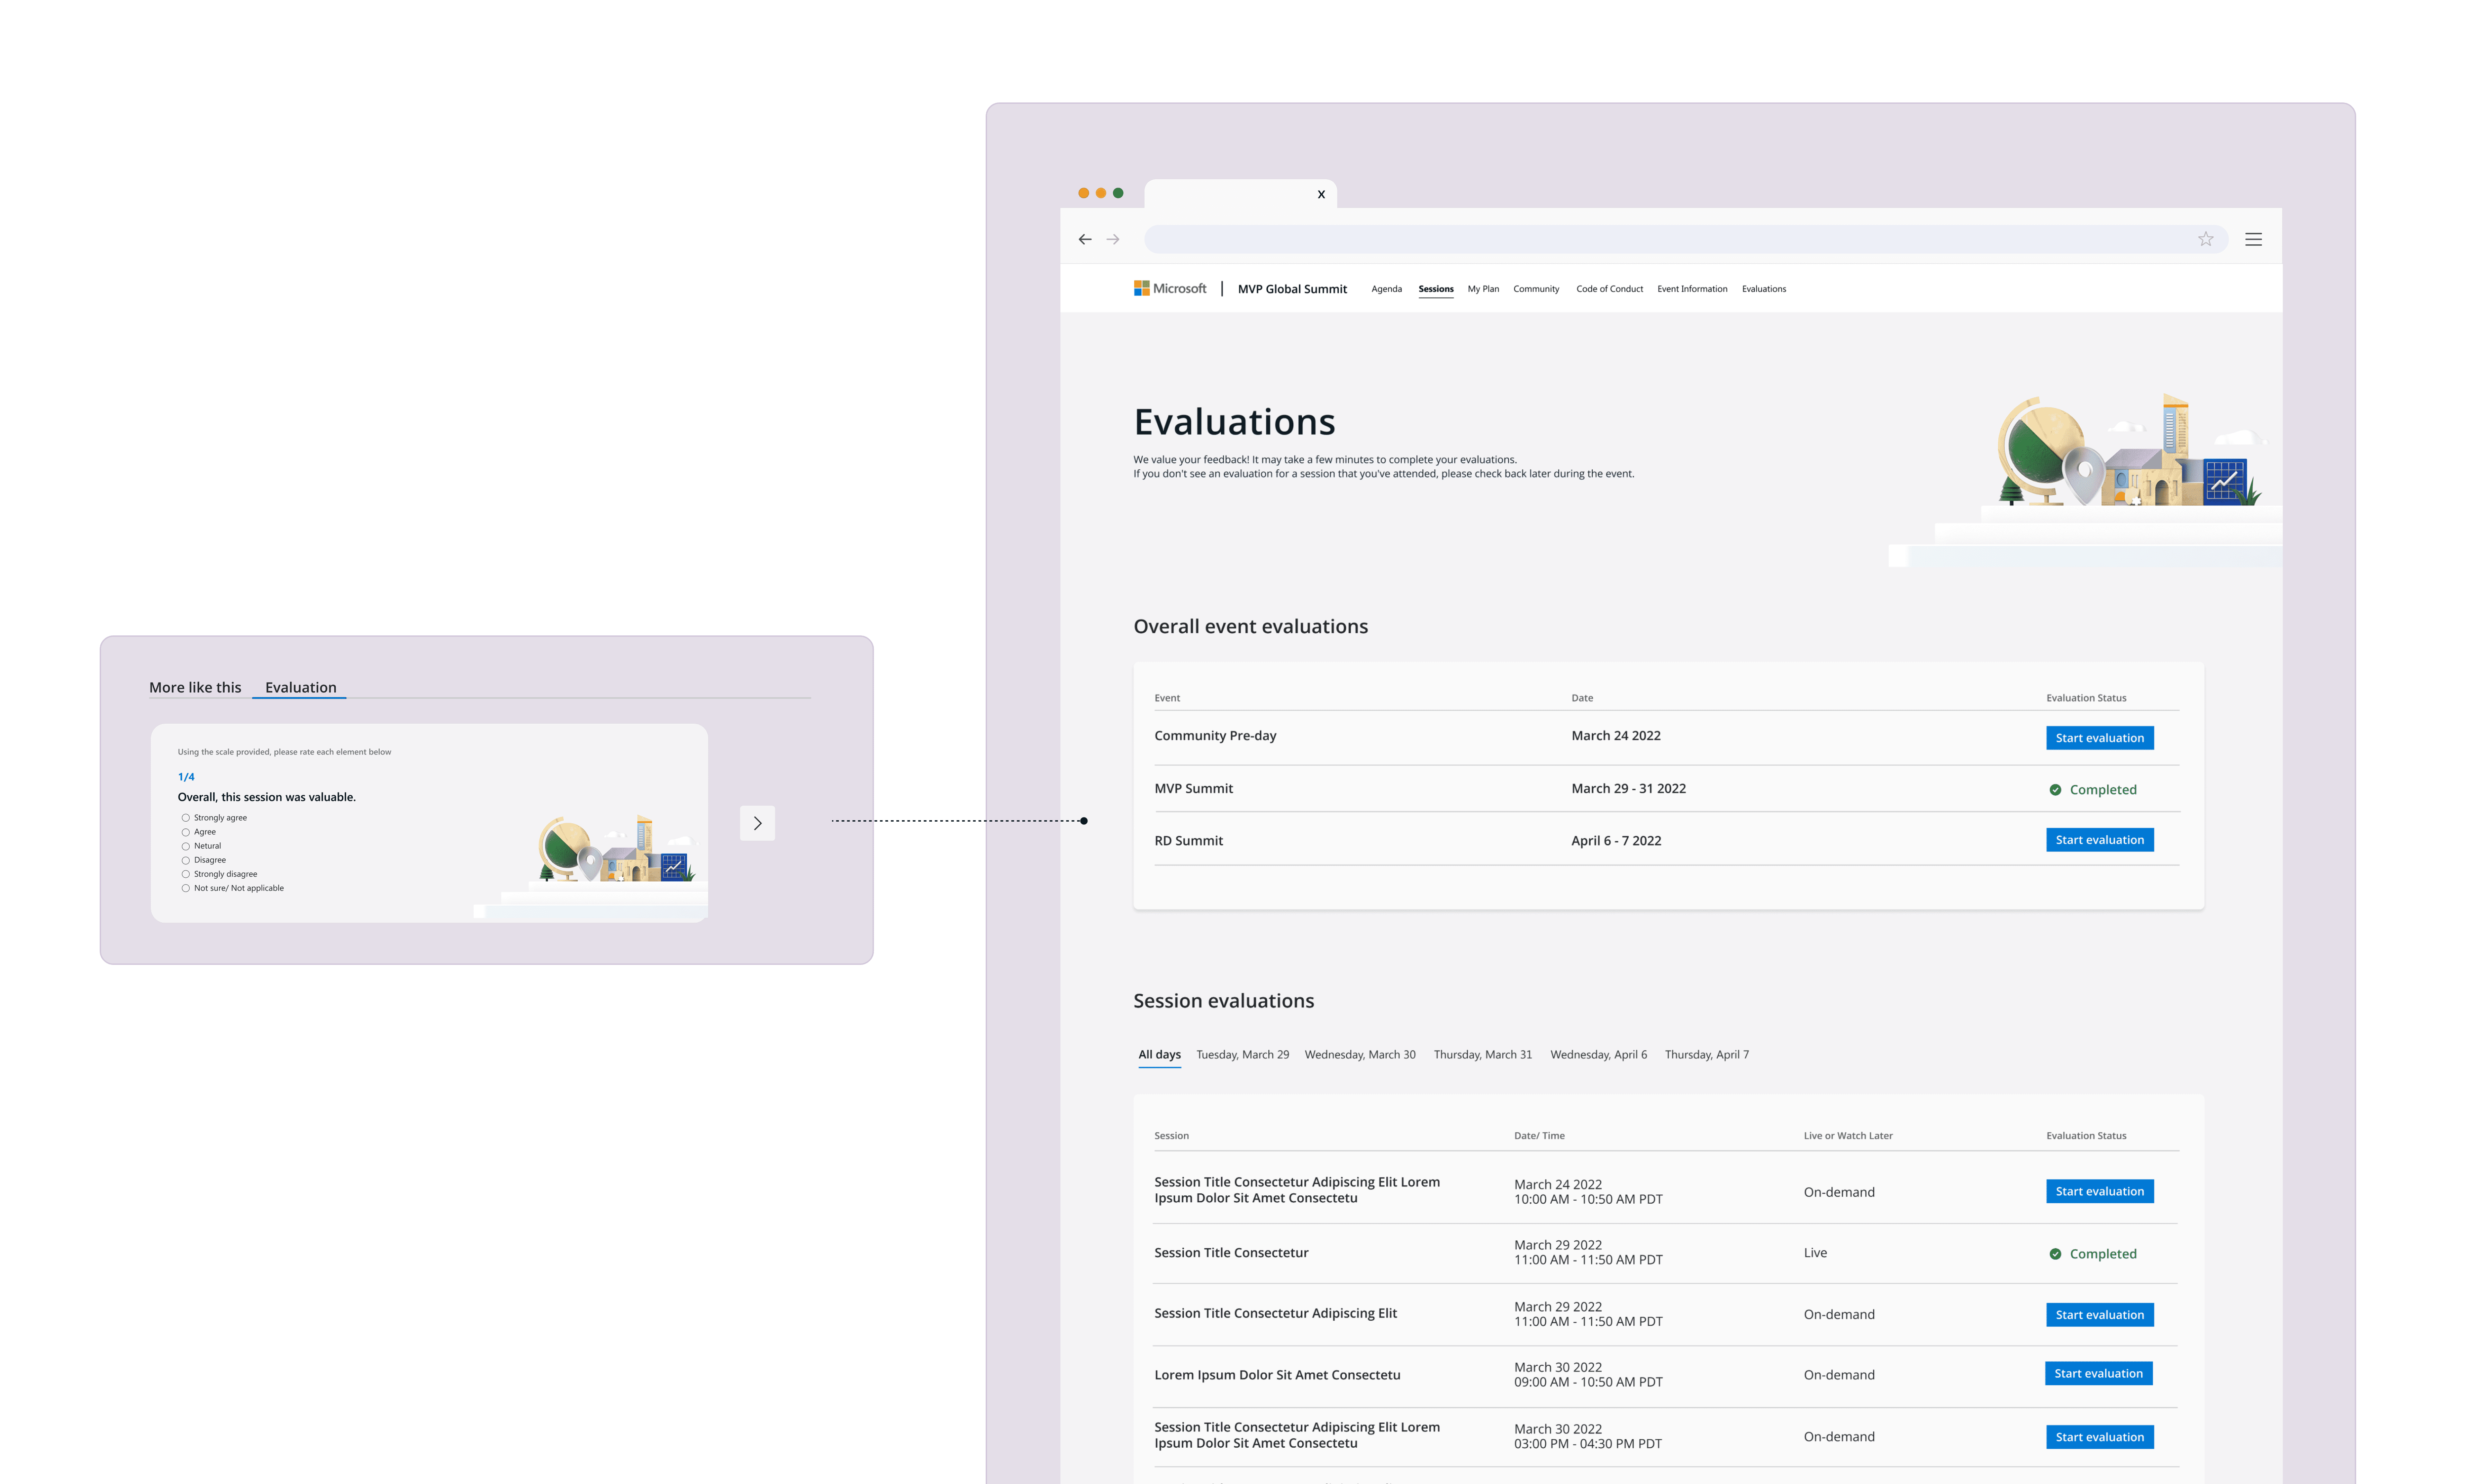Click the browser address bar
The width and height of the screenshot is (2478, 1484).
1660,239
